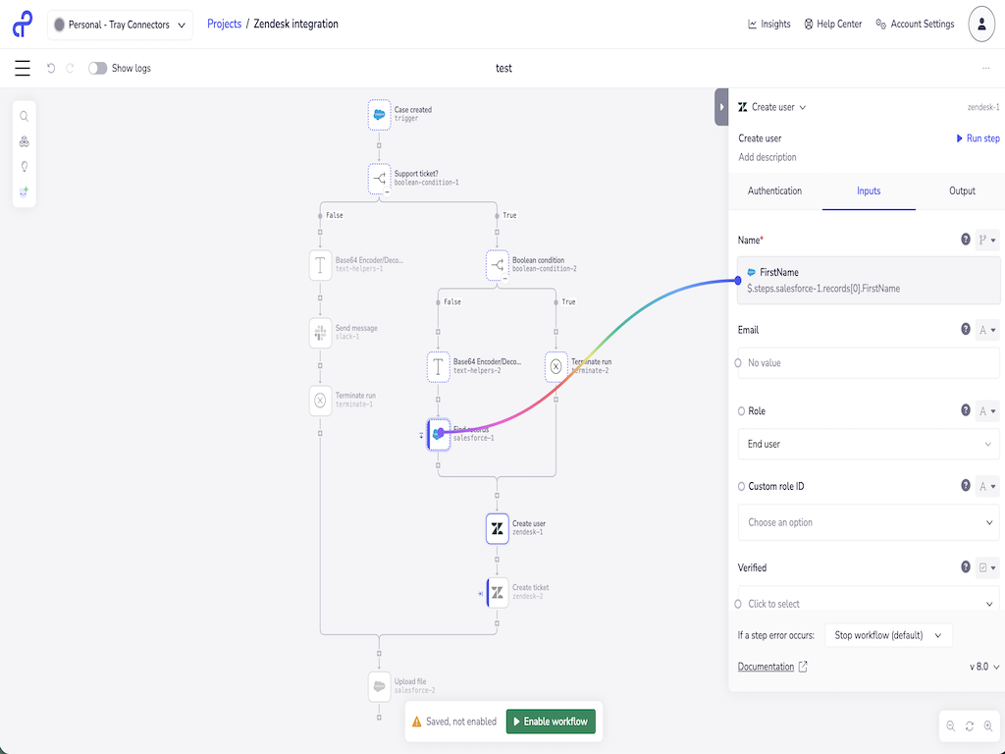
Task: Expand the Custom role ID options dropdown
Action: tap(868, 522)
